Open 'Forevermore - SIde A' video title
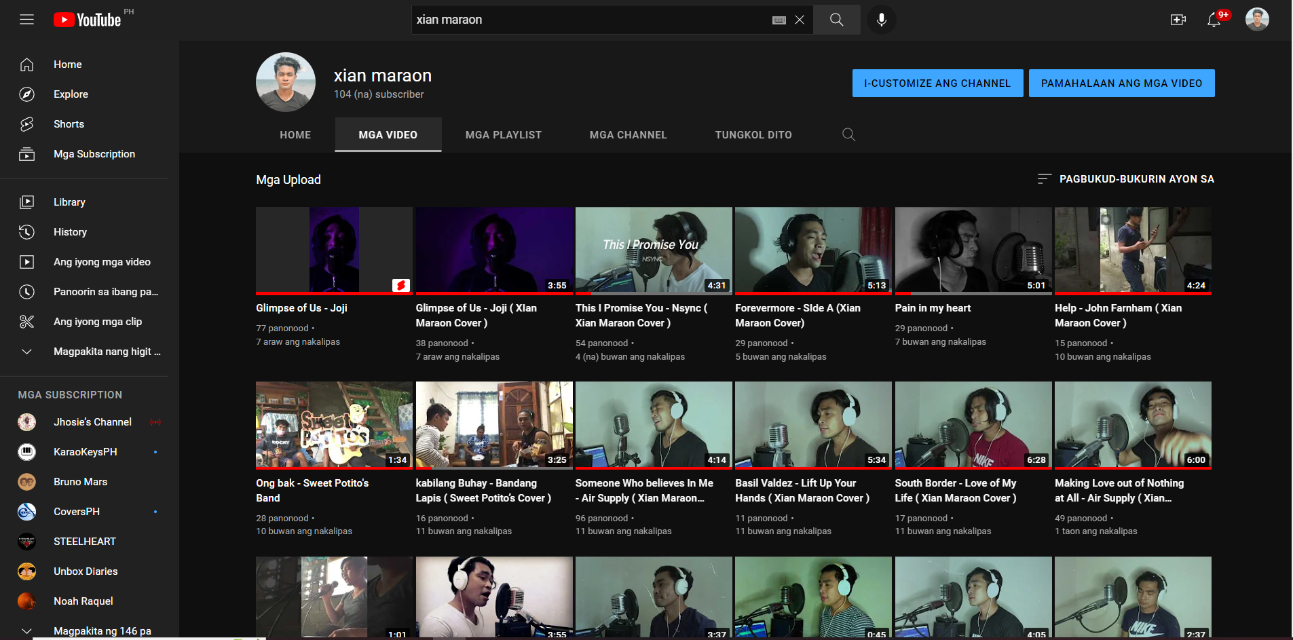The height and width of the screenshot is (640, 1293). pos(798,316)
